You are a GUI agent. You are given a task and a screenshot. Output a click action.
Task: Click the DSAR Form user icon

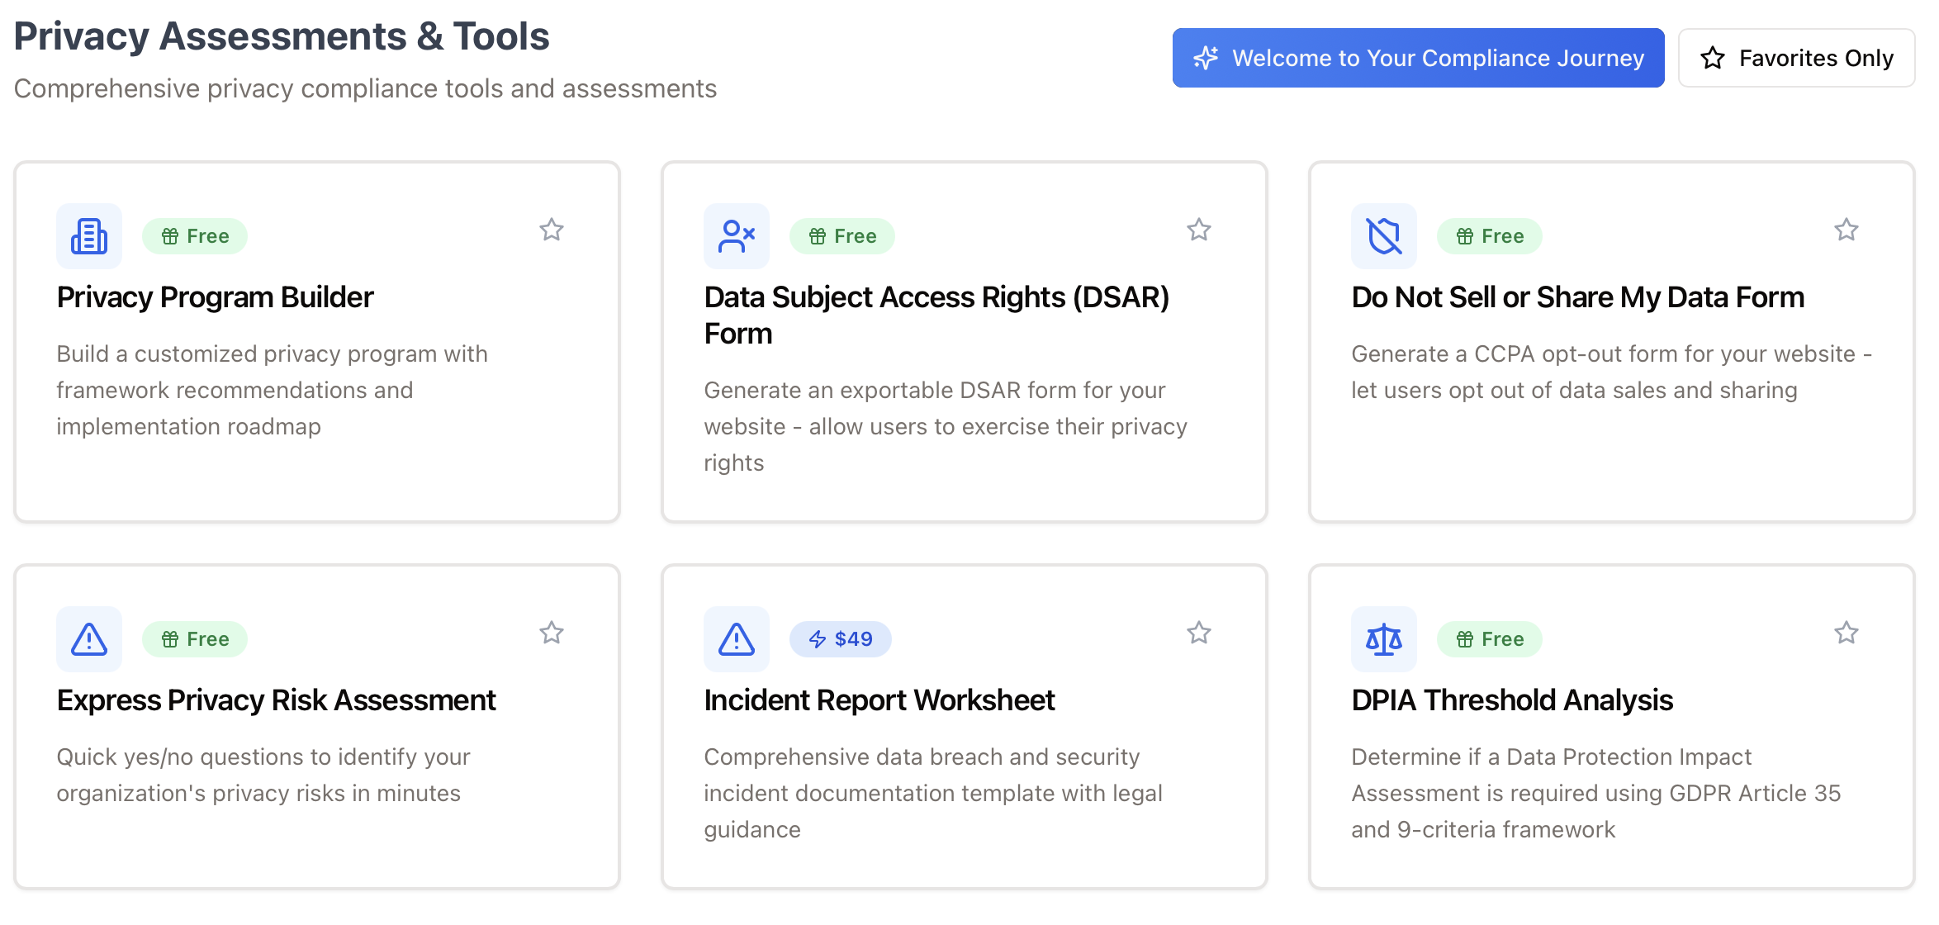pos(737,236)
